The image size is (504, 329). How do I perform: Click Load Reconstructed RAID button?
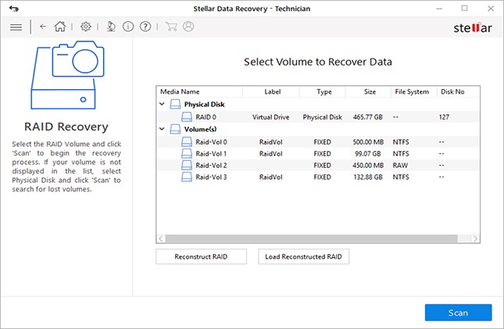303,256
